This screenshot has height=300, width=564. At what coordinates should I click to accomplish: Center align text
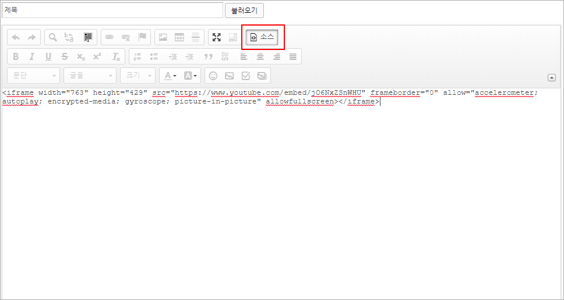(260, 56)
